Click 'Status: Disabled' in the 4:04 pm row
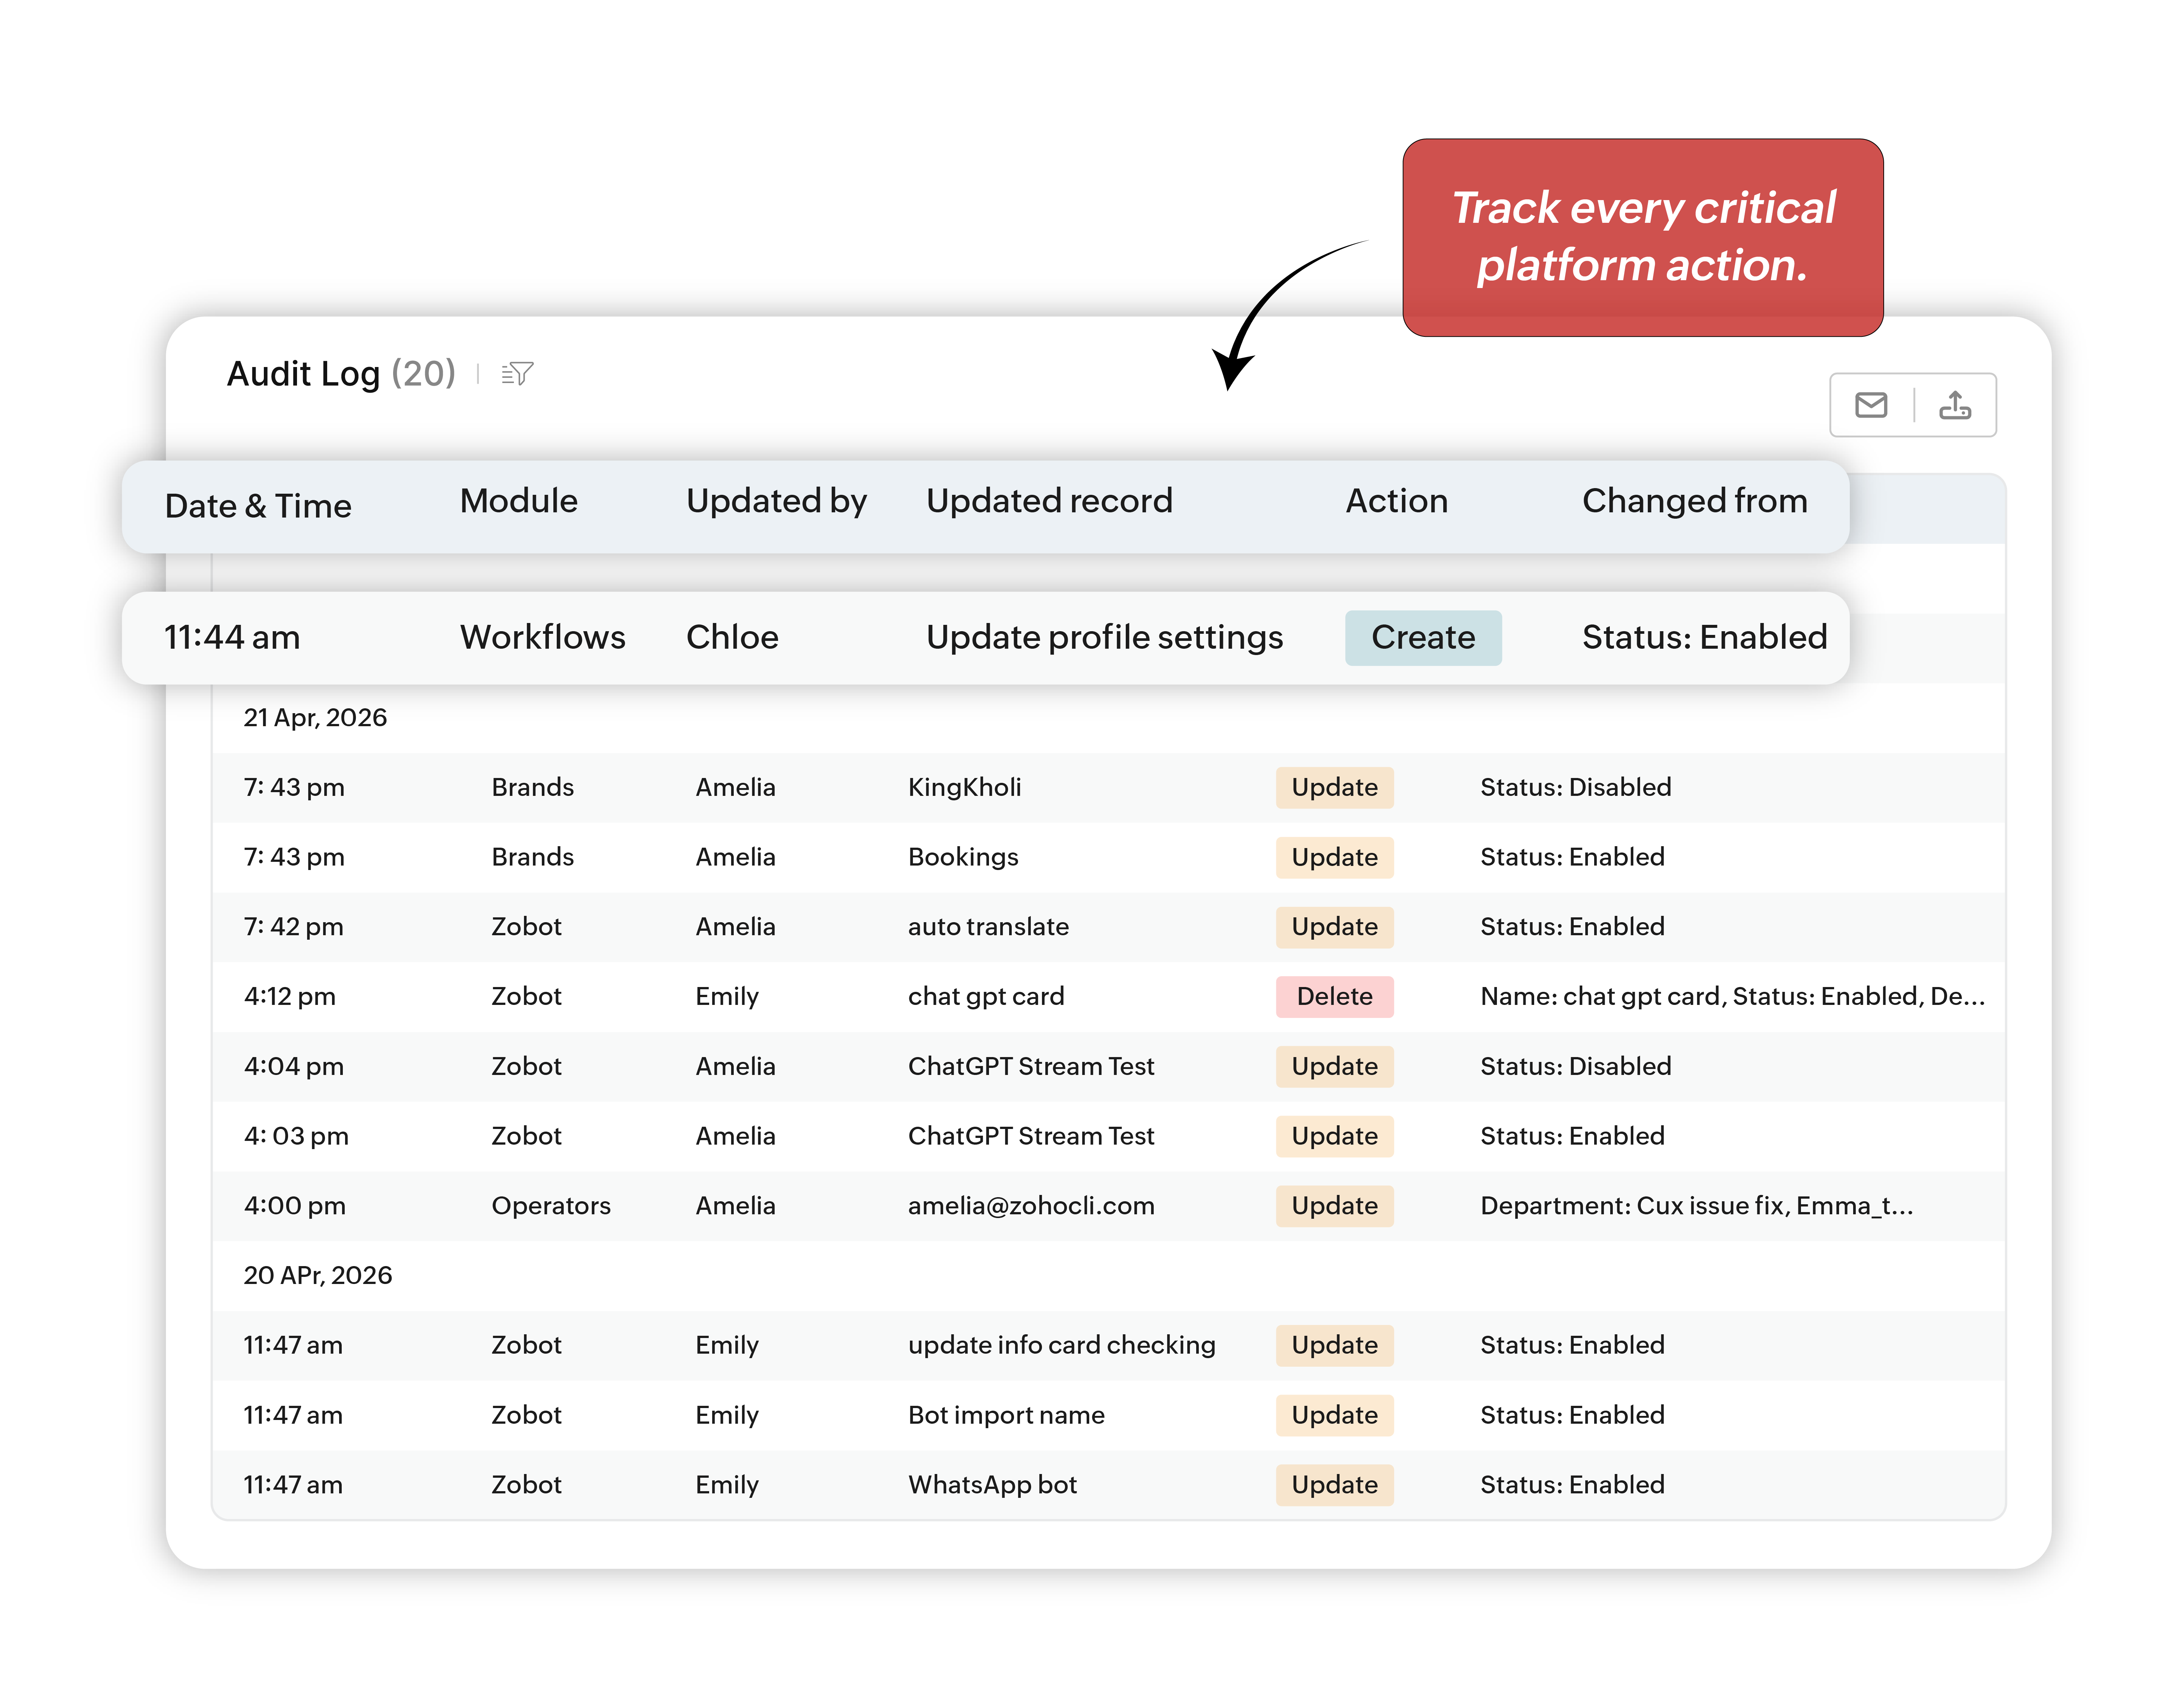Image resolution: width=2174 pixels, height=1708 pixels. point(1575,1067)
